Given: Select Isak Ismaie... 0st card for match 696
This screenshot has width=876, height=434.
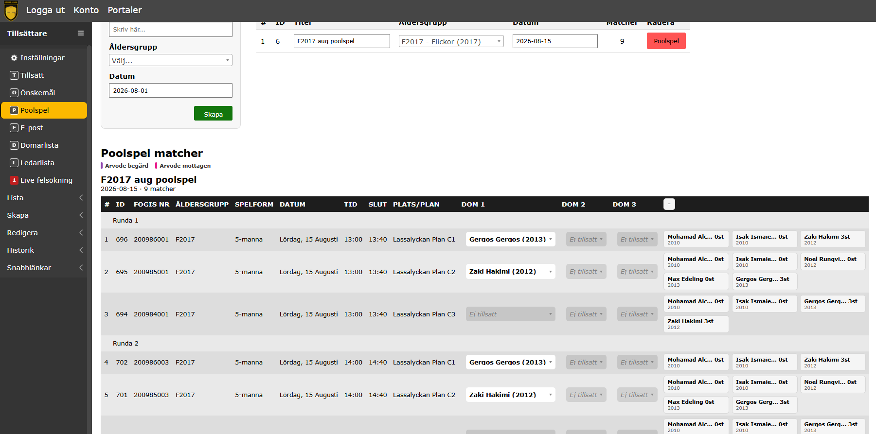Looking at the screenshot, I should pyautogui.click(x=765, y=239).
